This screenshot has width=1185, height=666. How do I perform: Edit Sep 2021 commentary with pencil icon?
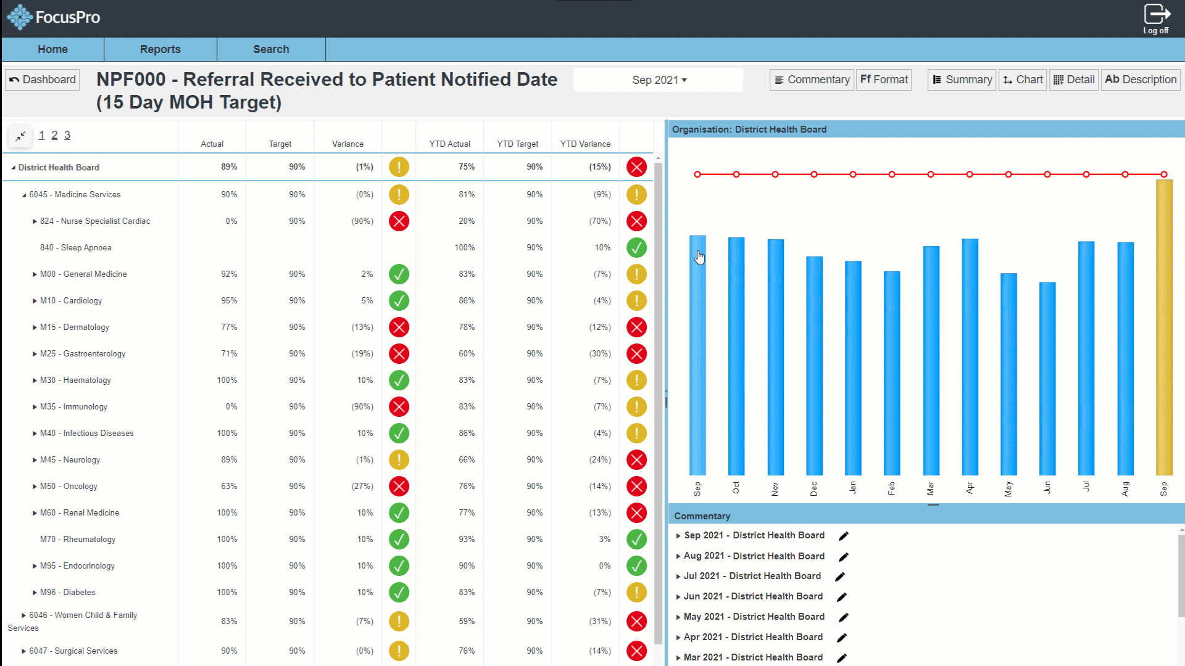tap(844, 536)
